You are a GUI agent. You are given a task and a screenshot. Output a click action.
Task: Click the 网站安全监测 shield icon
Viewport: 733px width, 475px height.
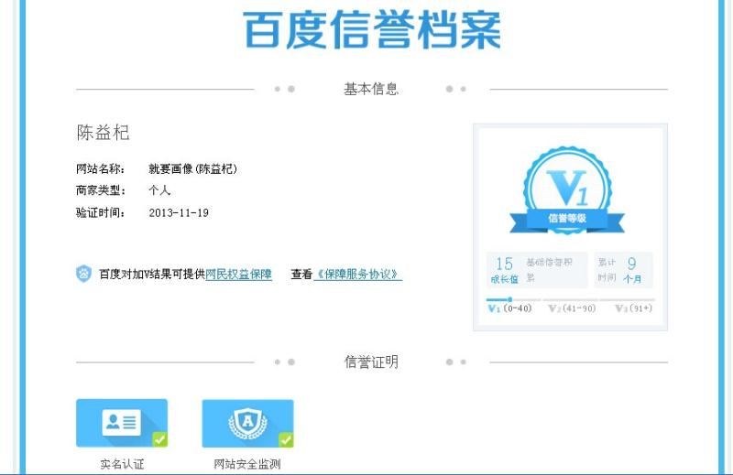click(247, 423)
